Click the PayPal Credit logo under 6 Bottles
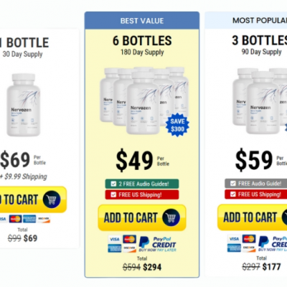 click(x=158, y=244)
